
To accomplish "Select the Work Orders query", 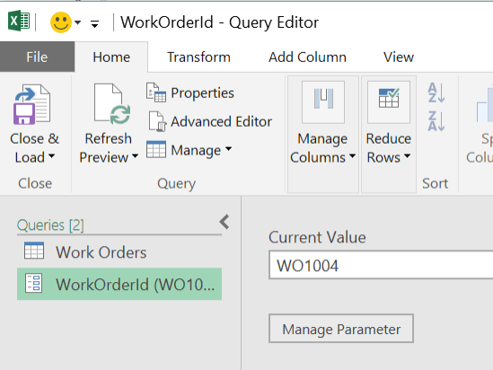I will [x=119, y=252].
